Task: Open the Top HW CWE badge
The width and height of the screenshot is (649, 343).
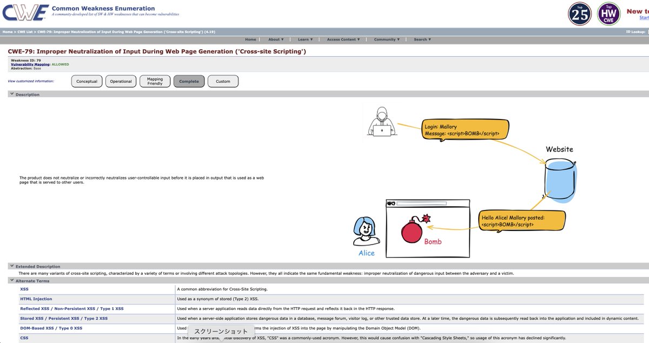Action: 609,14
